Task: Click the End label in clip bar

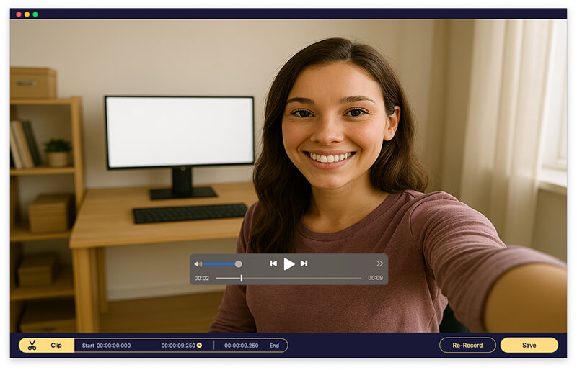Action: point(274,346)
